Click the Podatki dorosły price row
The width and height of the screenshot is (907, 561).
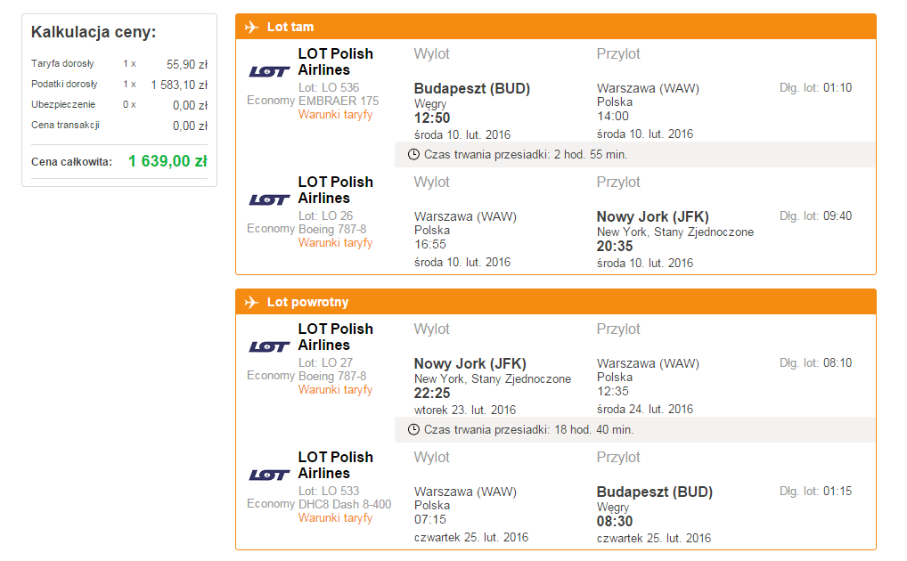click(119, 85)
